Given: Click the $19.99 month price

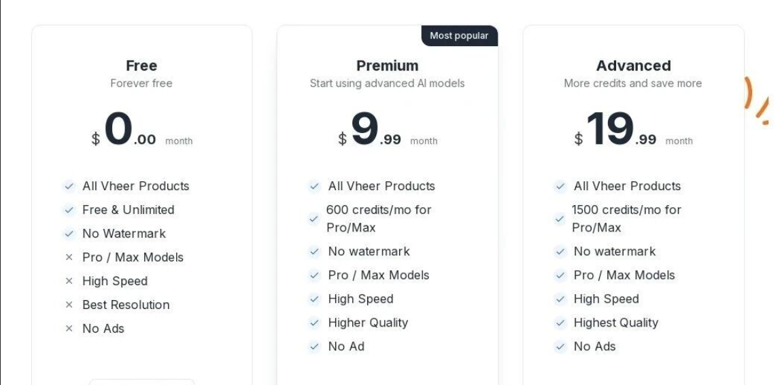Looking at the screenshot, I should pyautogui.click(x=633, y=130).
